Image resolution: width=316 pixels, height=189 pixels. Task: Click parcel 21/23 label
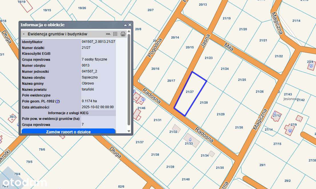click(209, 58)
